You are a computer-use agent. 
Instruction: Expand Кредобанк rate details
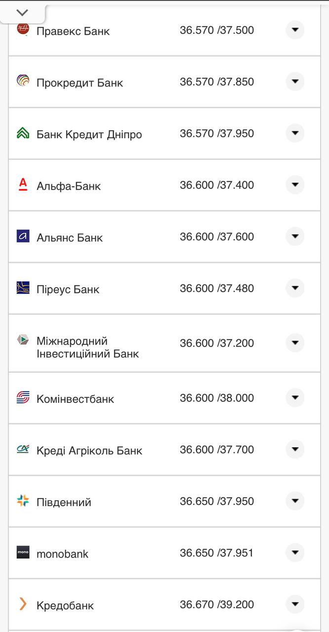[295, 604]
